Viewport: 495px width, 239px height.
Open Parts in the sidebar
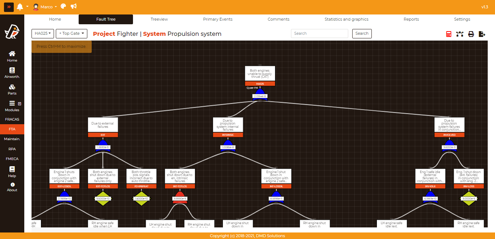pos(12,89)
